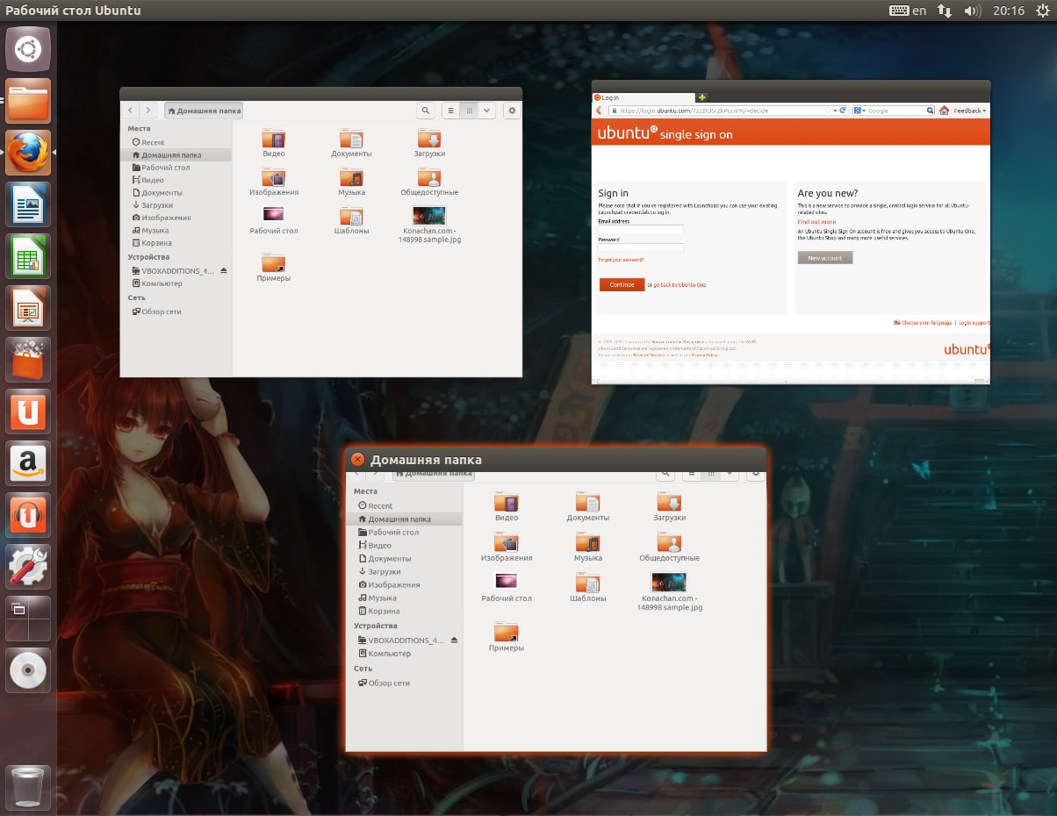Open Ubuntu Software Center shopping bag icon
Image resolution: width=1057 pixels, height=816 pixels.
coord(28,360)
